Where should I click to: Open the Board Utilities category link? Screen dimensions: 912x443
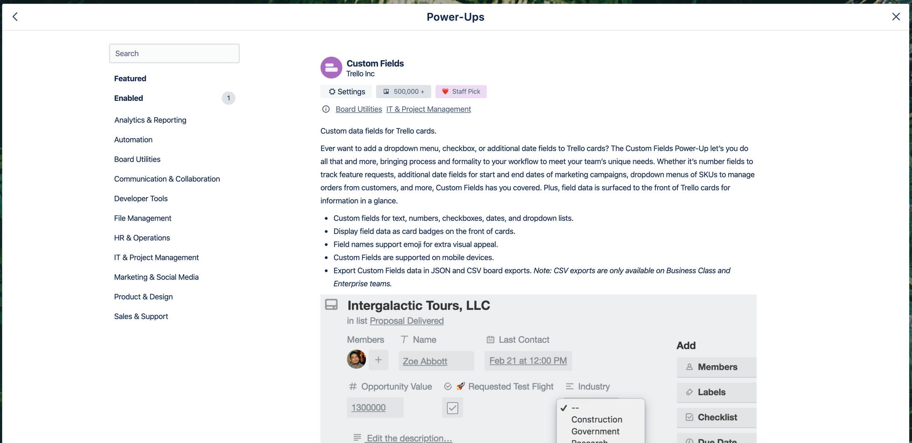pyautogui.click(x=359, y=109)
